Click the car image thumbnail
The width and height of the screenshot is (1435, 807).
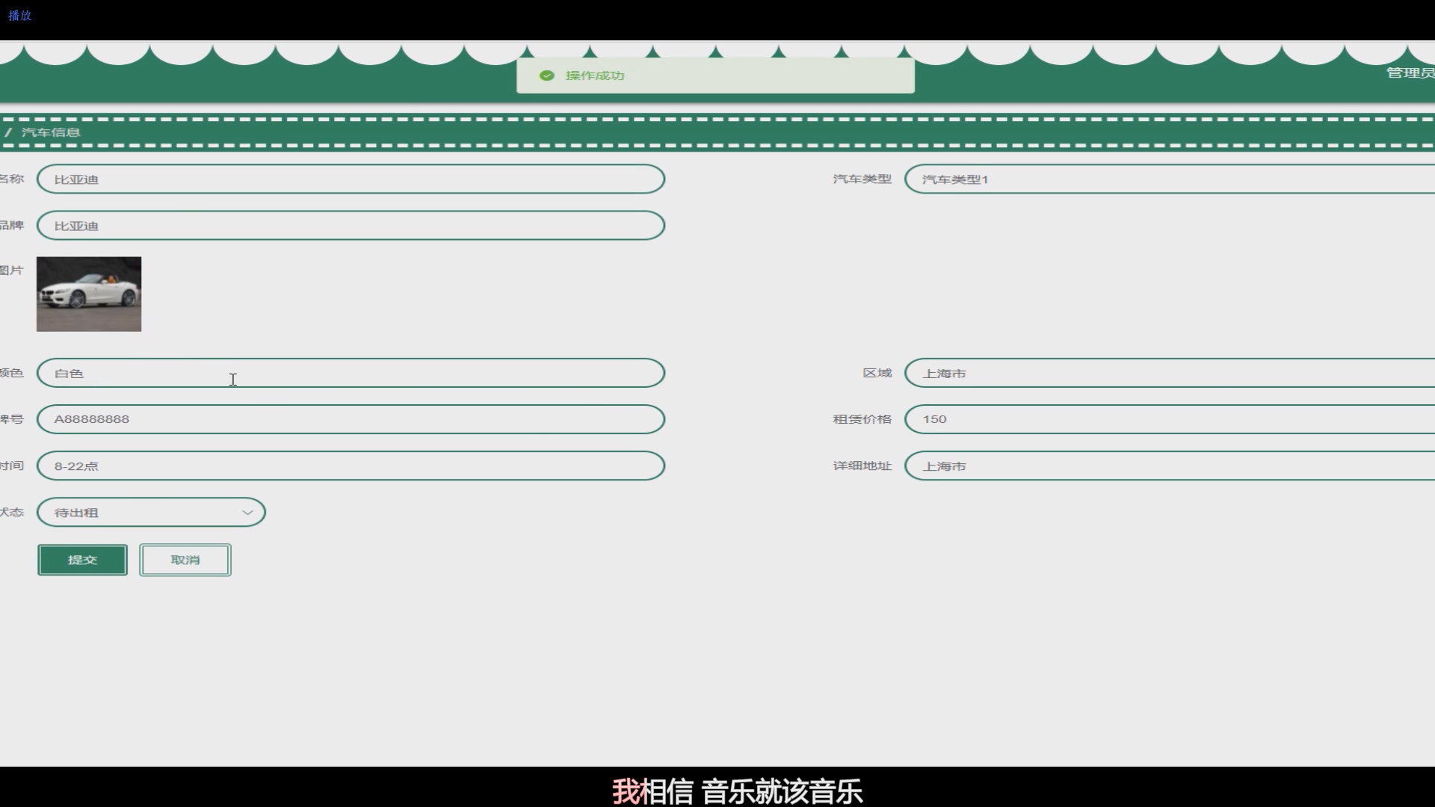(x=89, y=294)
